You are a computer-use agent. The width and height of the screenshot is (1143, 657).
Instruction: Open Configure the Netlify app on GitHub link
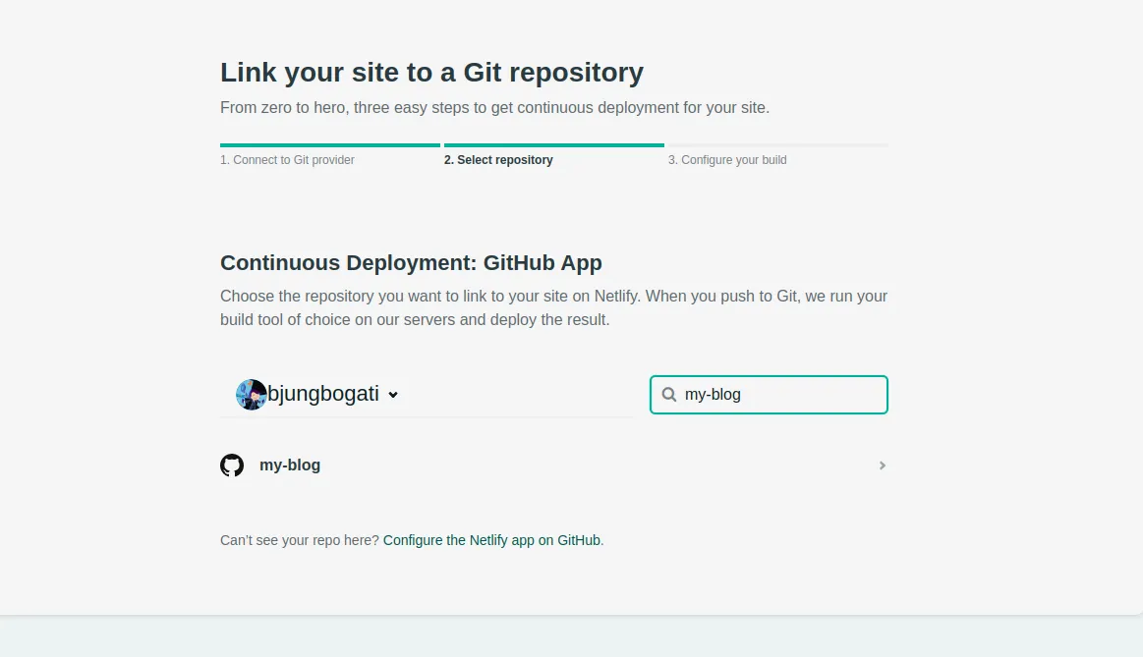(x=491, y=540)
